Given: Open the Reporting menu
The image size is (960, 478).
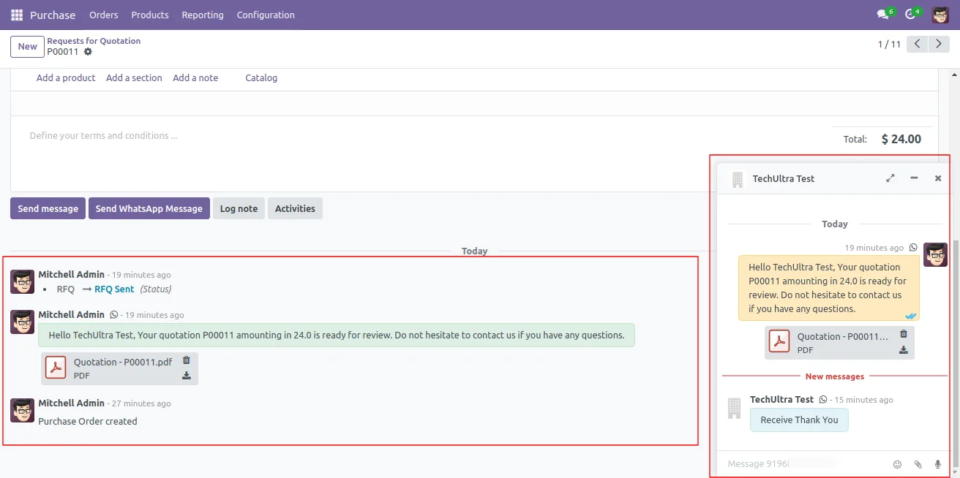Looking at the screenshot, I should point(203,15).
